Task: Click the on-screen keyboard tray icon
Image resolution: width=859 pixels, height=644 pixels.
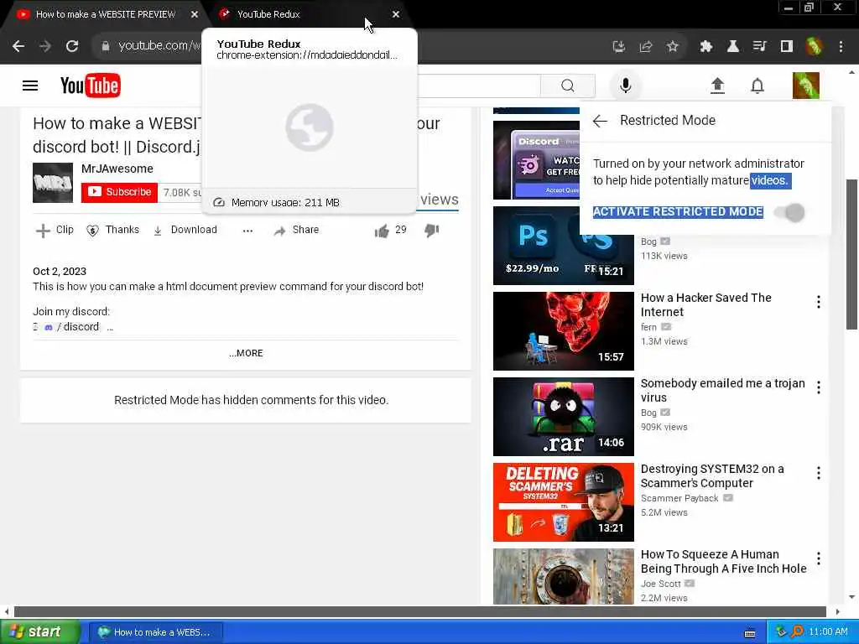Action: [x=750, y=634]
